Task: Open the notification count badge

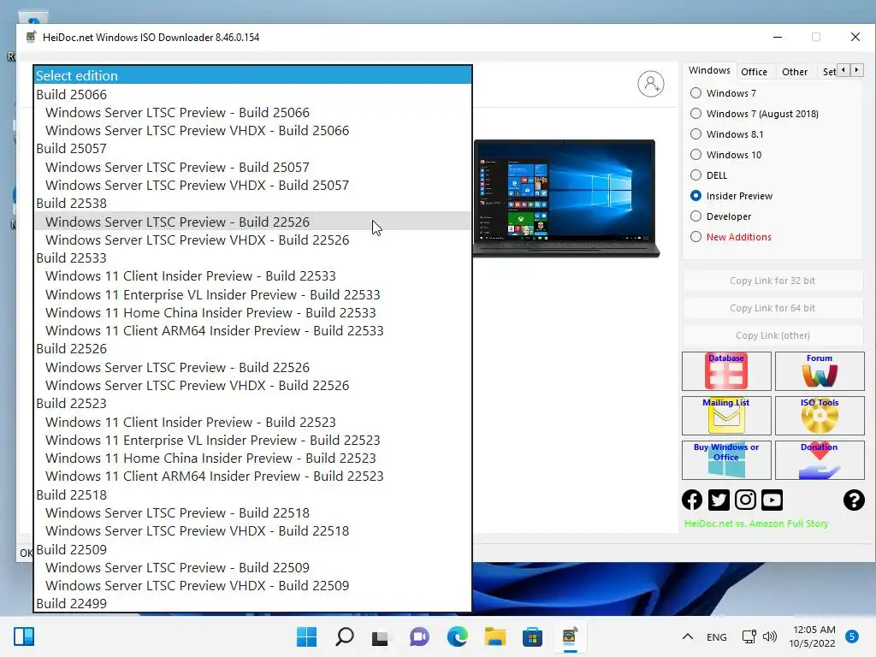Action: (x=852, y=636)
